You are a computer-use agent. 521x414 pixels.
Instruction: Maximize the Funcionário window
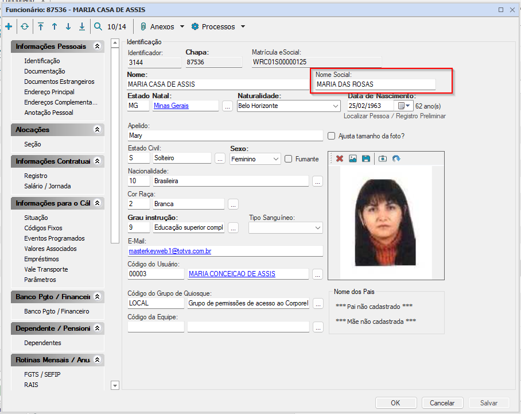coord(501,10)
